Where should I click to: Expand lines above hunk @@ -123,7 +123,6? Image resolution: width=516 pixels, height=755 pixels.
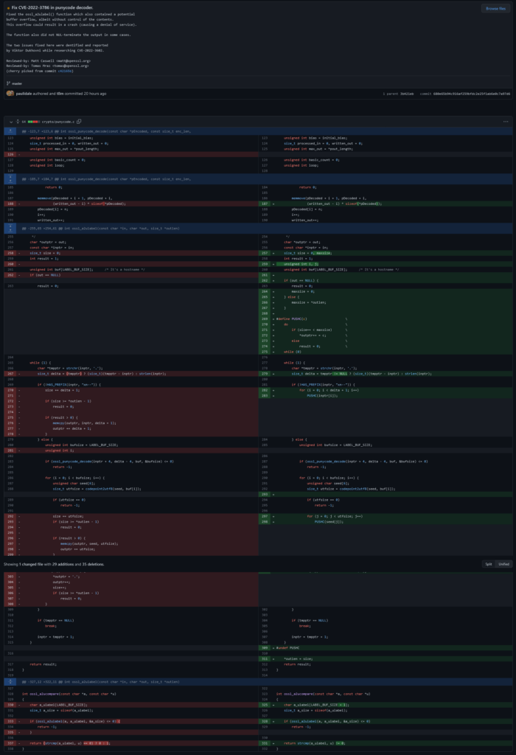[10, 131]
